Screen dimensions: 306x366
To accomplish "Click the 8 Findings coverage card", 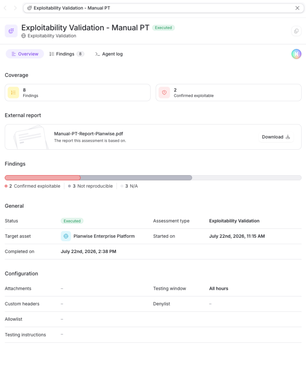I will click(x=77, y=93).
